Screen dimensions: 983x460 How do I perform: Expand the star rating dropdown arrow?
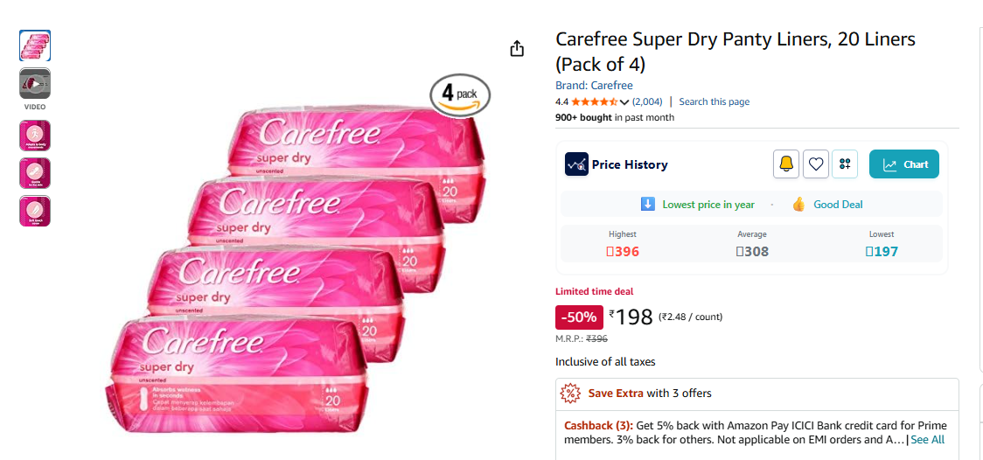pyautogui.click(x=624, y=102)
